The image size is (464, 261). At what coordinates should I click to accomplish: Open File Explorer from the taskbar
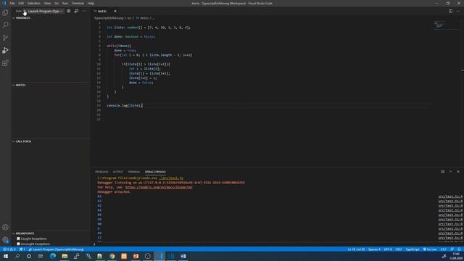click(65, 256)
